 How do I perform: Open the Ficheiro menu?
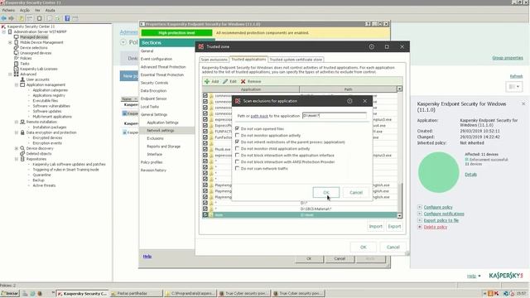tap(8, 10)
